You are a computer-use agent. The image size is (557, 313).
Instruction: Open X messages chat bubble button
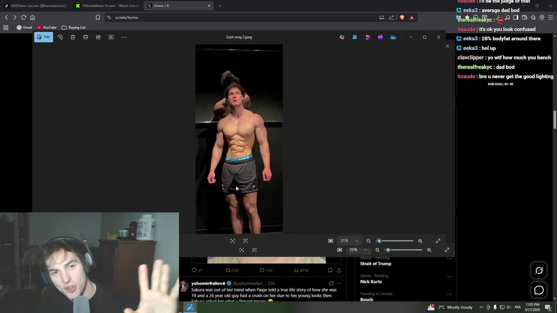coord(539,290)
